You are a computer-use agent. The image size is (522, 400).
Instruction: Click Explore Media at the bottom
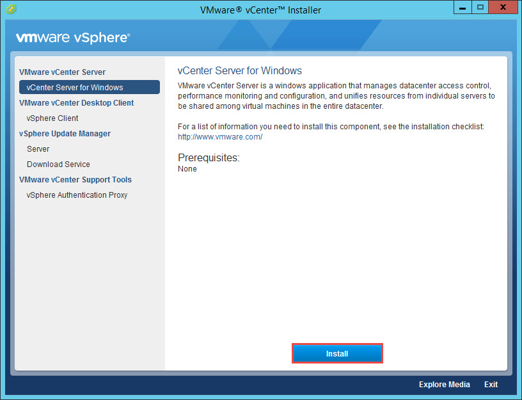(x=444, y=384)
